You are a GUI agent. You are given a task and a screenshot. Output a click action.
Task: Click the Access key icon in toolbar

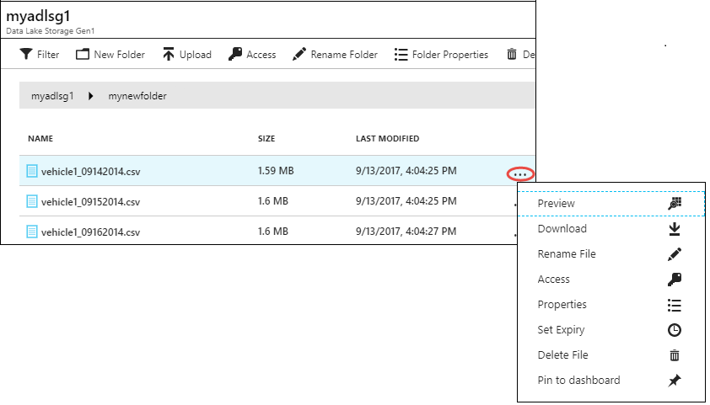(x=234, y=55)
